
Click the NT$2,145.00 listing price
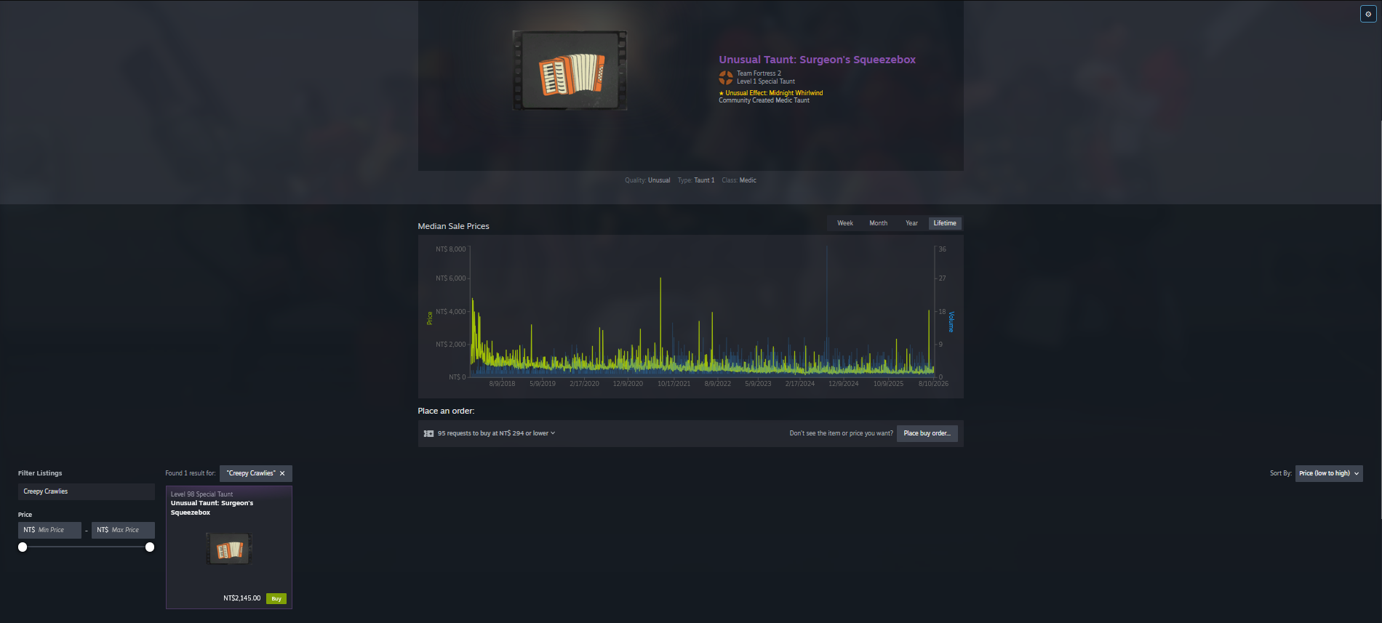pos(241,598)
